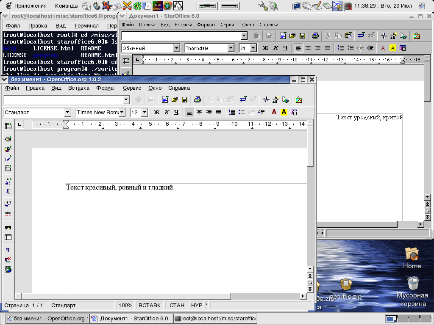
Task: Click New document icon in OpenOffice toolbar
Action: coord(165,99)
